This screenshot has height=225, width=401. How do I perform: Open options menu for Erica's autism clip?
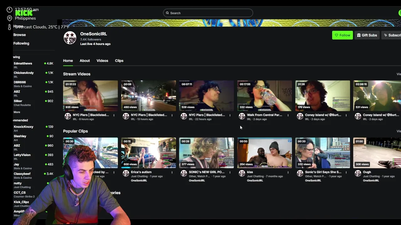pyautogui.click(x=172, y=172)
